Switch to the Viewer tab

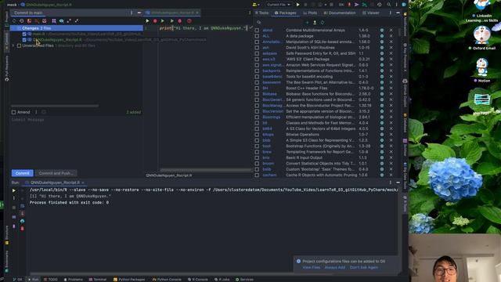pos(370,13)
